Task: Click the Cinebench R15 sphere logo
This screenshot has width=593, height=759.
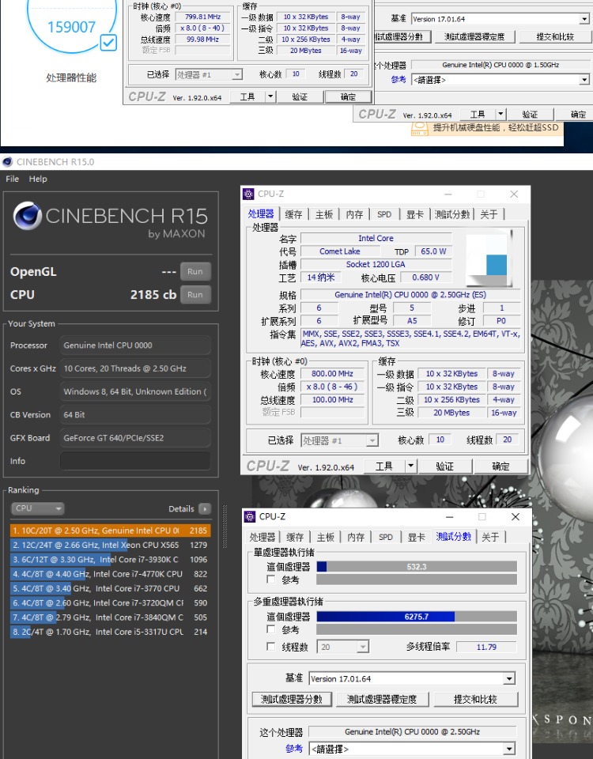Action: pos(28,215)
